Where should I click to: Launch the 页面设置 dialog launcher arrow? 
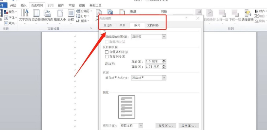point(91,29)
